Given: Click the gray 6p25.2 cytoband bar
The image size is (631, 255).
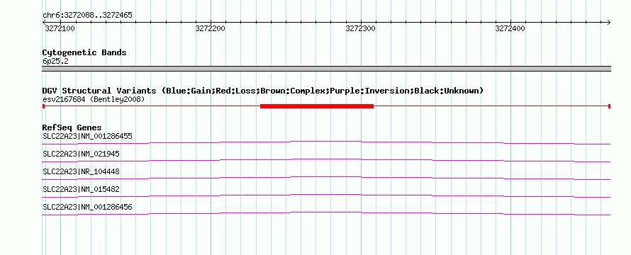Looking at the screenshot, I should 326,69.
